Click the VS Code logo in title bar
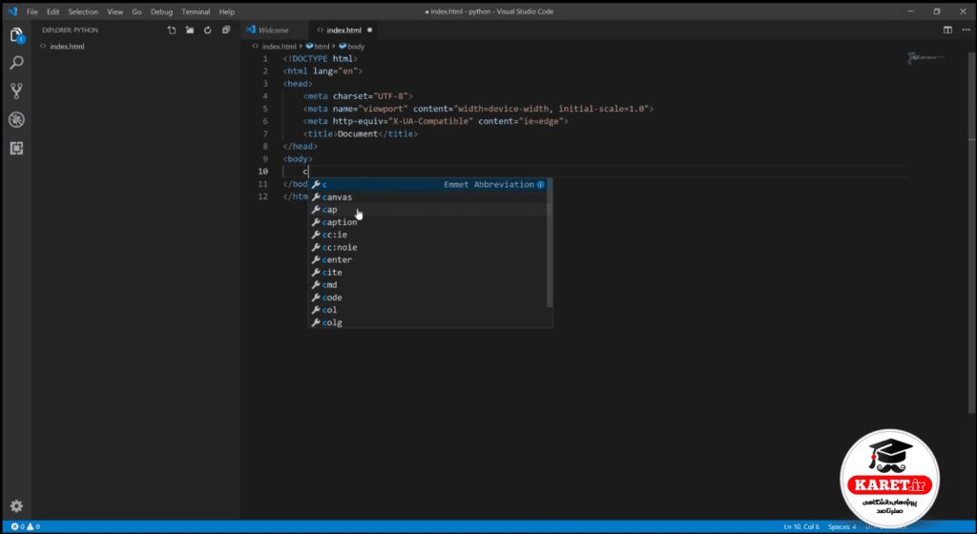The height and width of the screenshot is (534, 977). pyautogui.click(x=12, y=11)
